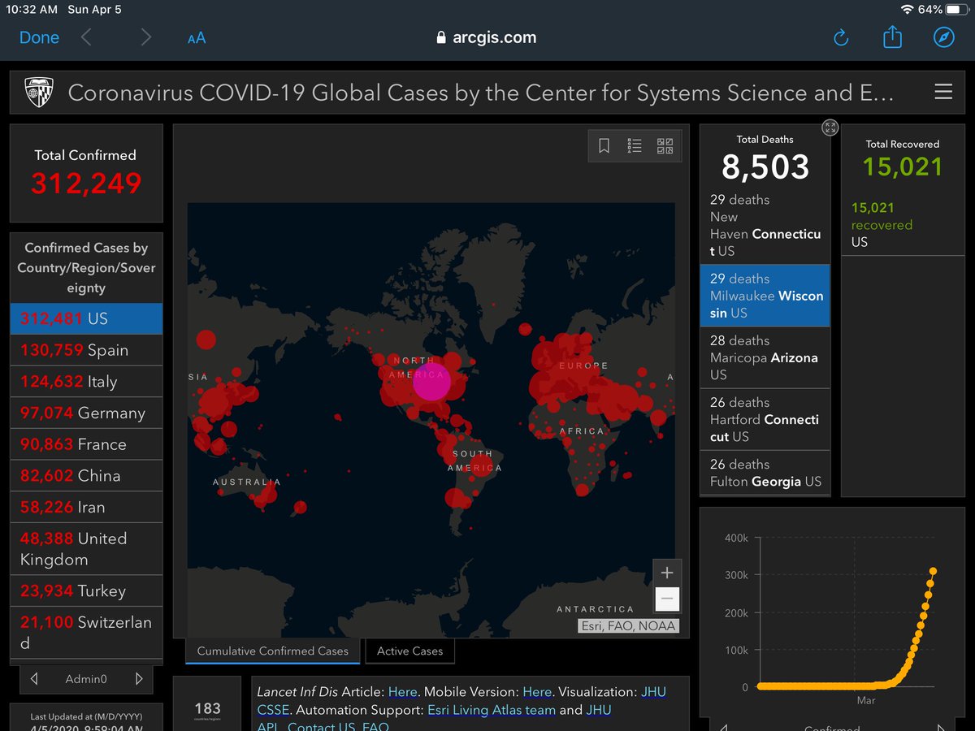The height and width of the screenshot is (731, 975).
Task: Open Esri Living Atlas team link
Action: (x=492, y=710)
